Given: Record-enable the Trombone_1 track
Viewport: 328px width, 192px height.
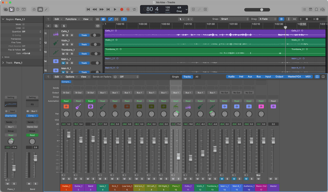Looking at the screenshot, I should pyautogui.click(x=72, y=54).
